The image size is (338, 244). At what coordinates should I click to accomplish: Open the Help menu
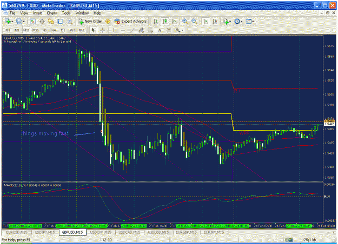click(97, 13)
